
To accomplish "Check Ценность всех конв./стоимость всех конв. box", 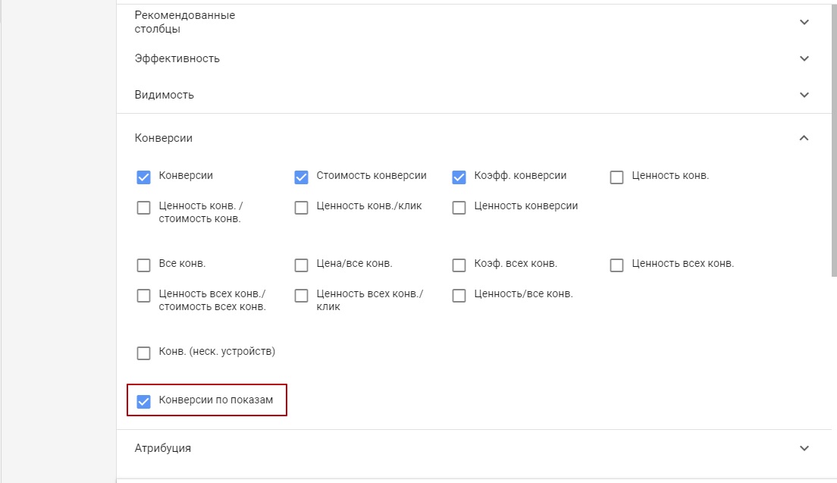I will coord(143,296).
